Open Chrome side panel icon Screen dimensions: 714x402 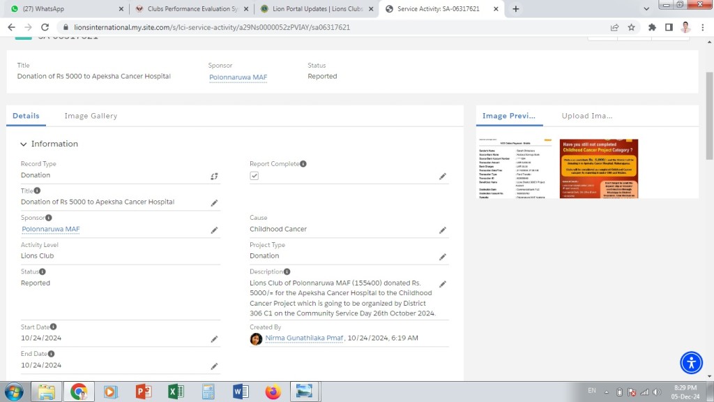tap(669, 27)
